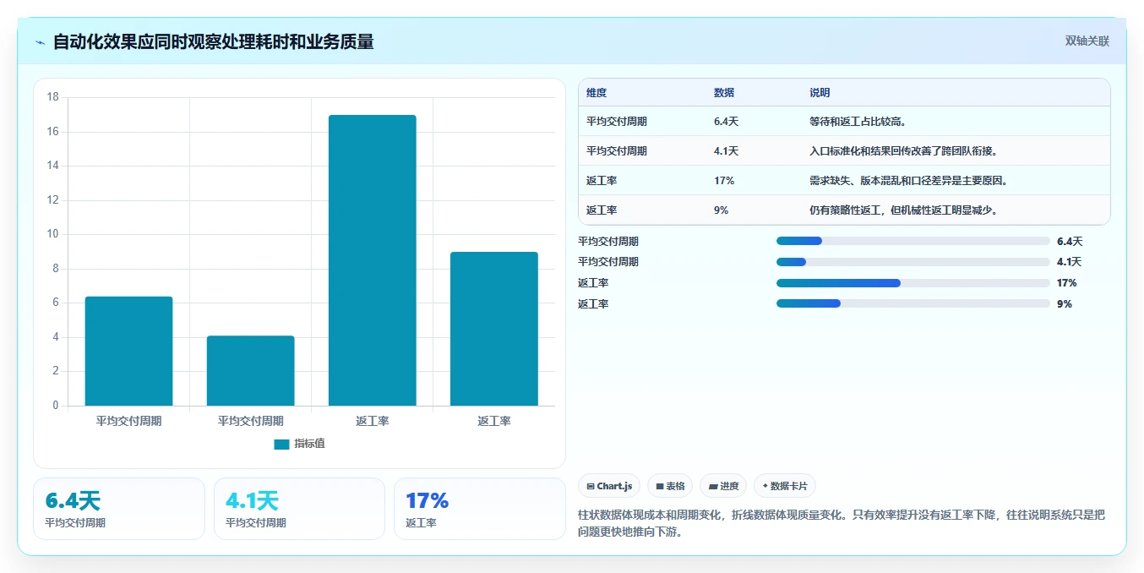Viewport: 1144px width, 573px height.
Task: Select the table cell 6.4天
Action: pos(726,121)
